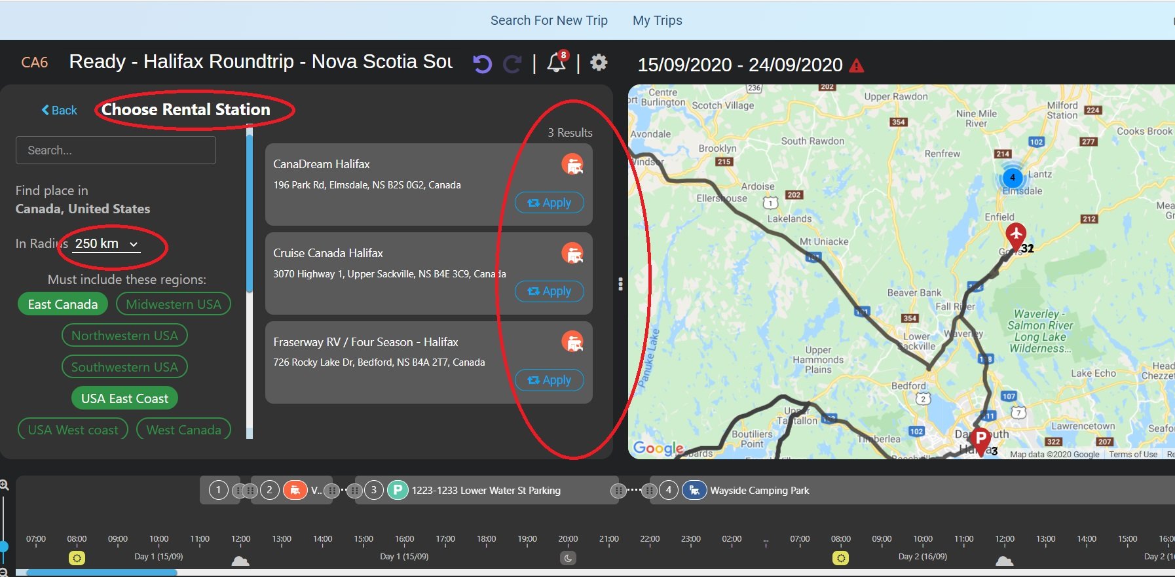Toggle the West Canada region
This screenshot has height=577, width=1175.
click(183, 430)
